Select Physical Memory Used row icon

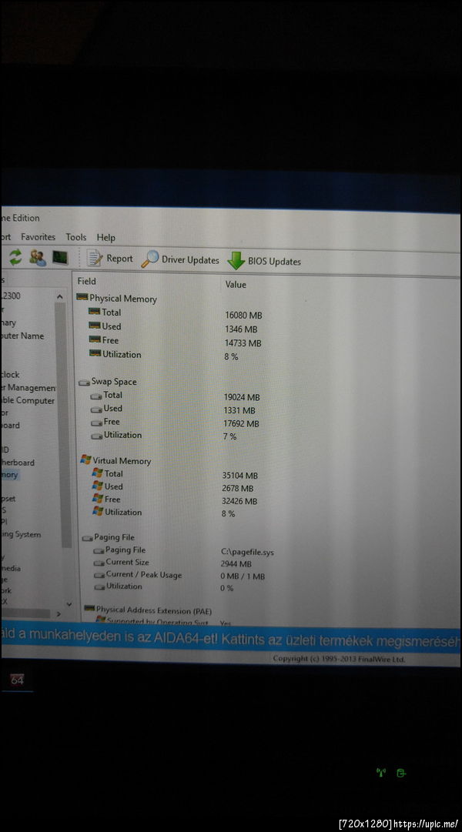click(x=95, y=326)
